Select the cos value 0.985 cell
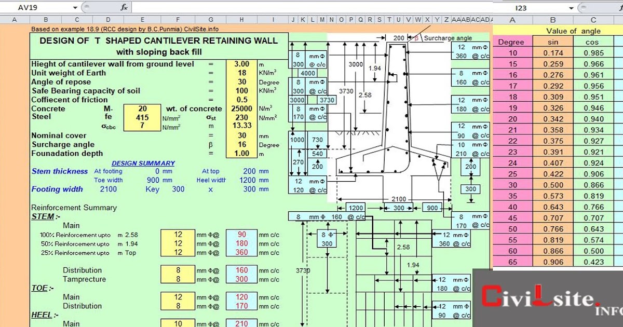This screenshot has width=623, height=327. click(594, 52)
